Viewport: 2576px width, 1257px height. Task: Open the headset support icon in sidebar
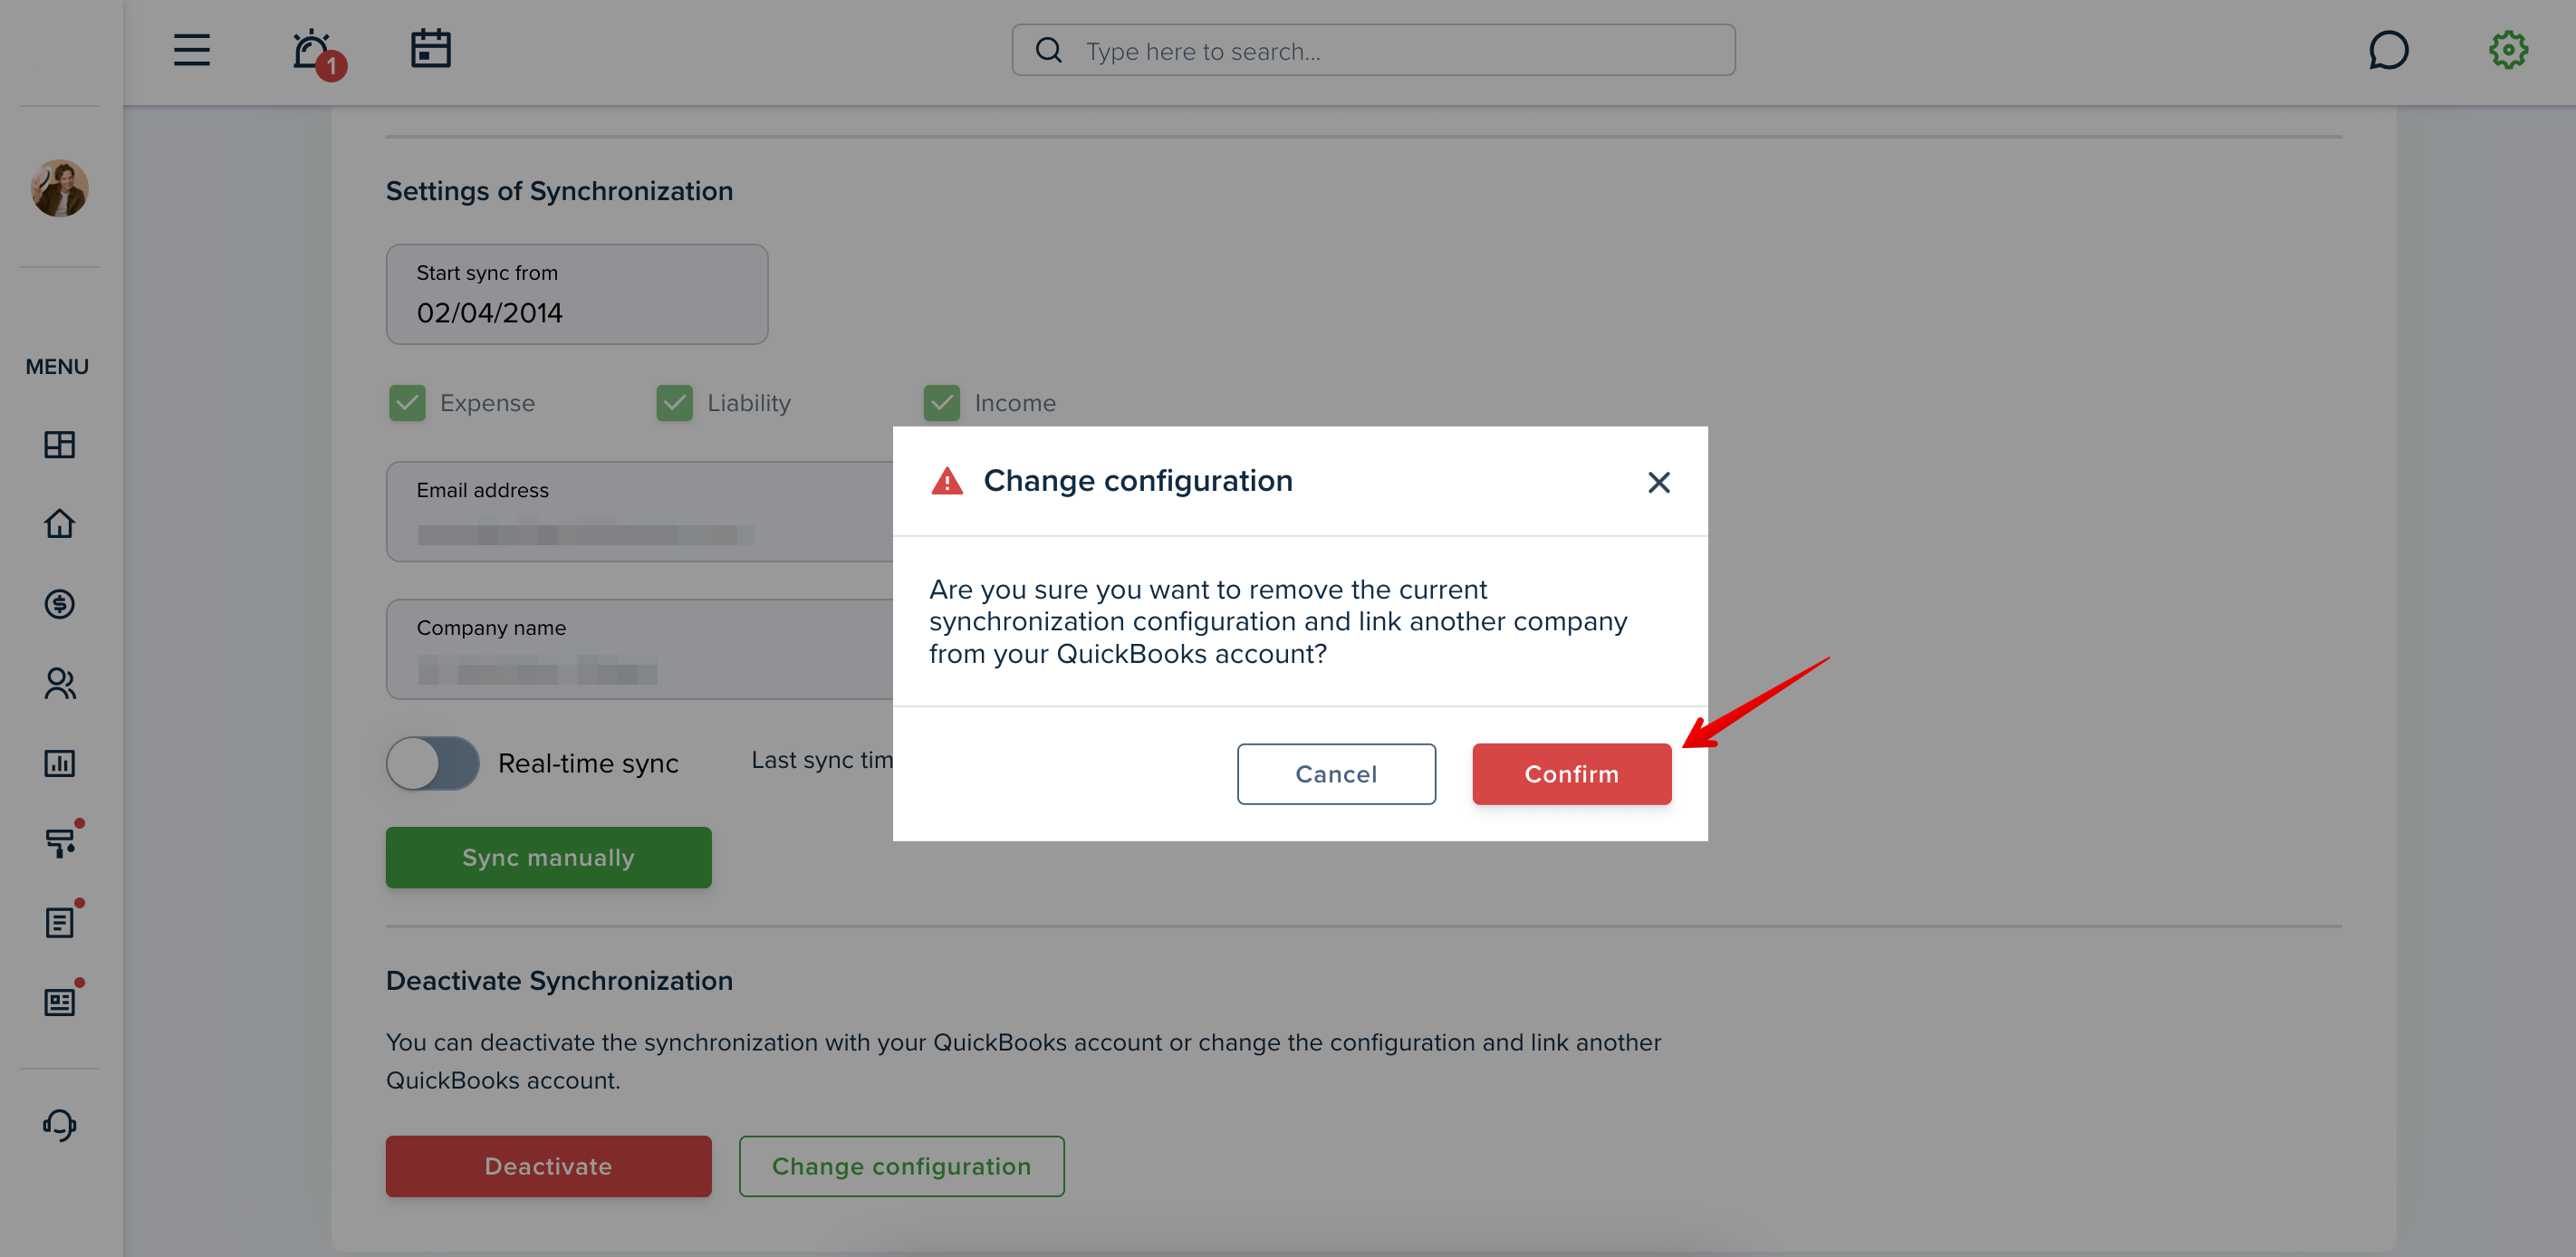pos(59,1125)
